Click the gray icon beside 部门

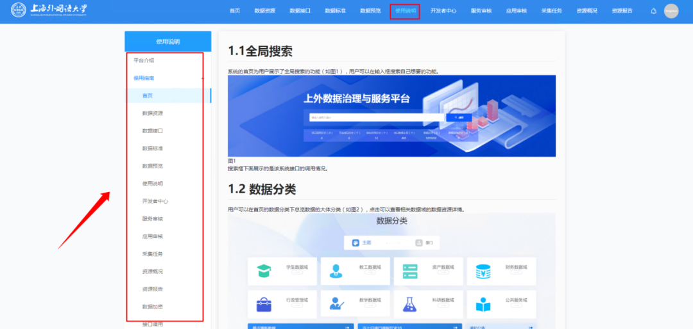coord(419,243)
